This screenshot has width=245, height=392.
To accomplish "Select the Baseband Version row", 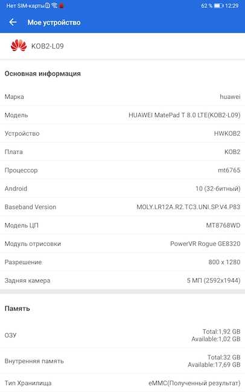I will pyautogui.click(x=122, y=207).
